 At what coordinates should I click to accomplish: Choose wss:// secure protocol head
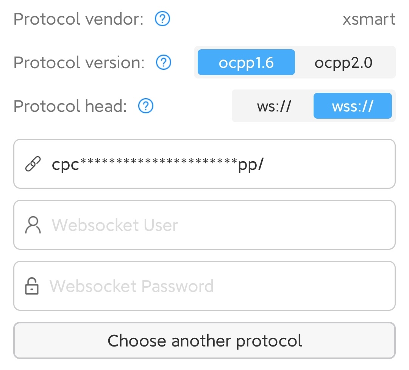353,106
